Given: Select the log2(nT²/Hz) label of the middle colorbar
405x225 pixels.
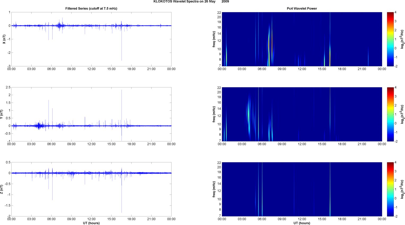Looking at the screenshot, I should (402, 114).
